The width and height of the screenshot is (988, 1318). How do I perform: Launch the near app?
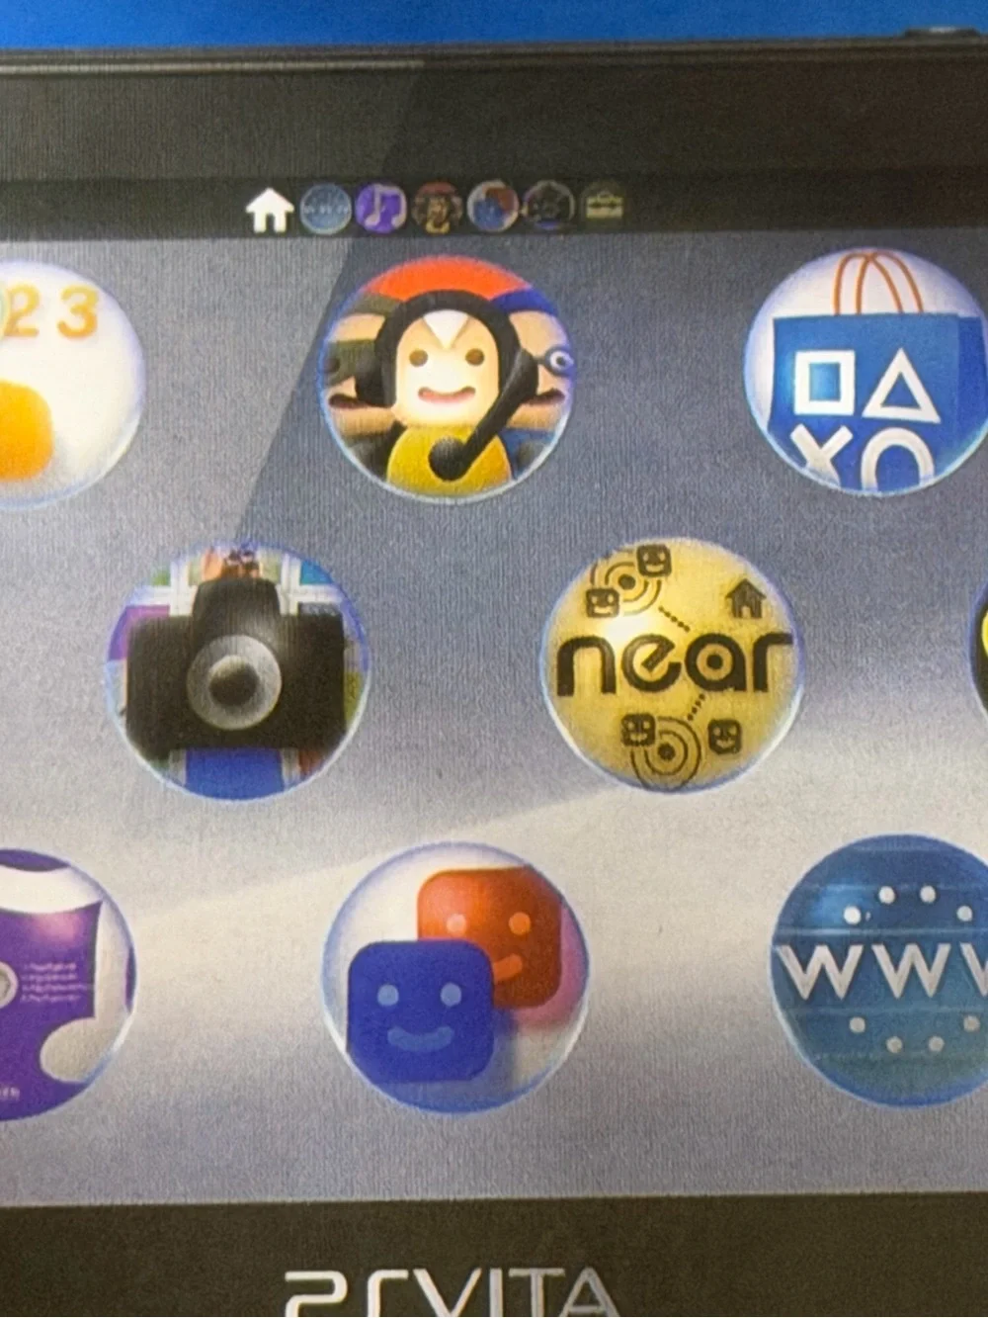pos(672,664)
